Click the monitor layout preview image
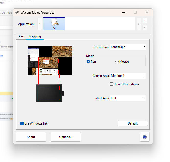 50,61
